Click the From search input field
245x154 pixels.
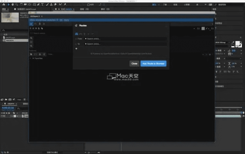click(125, 39)
